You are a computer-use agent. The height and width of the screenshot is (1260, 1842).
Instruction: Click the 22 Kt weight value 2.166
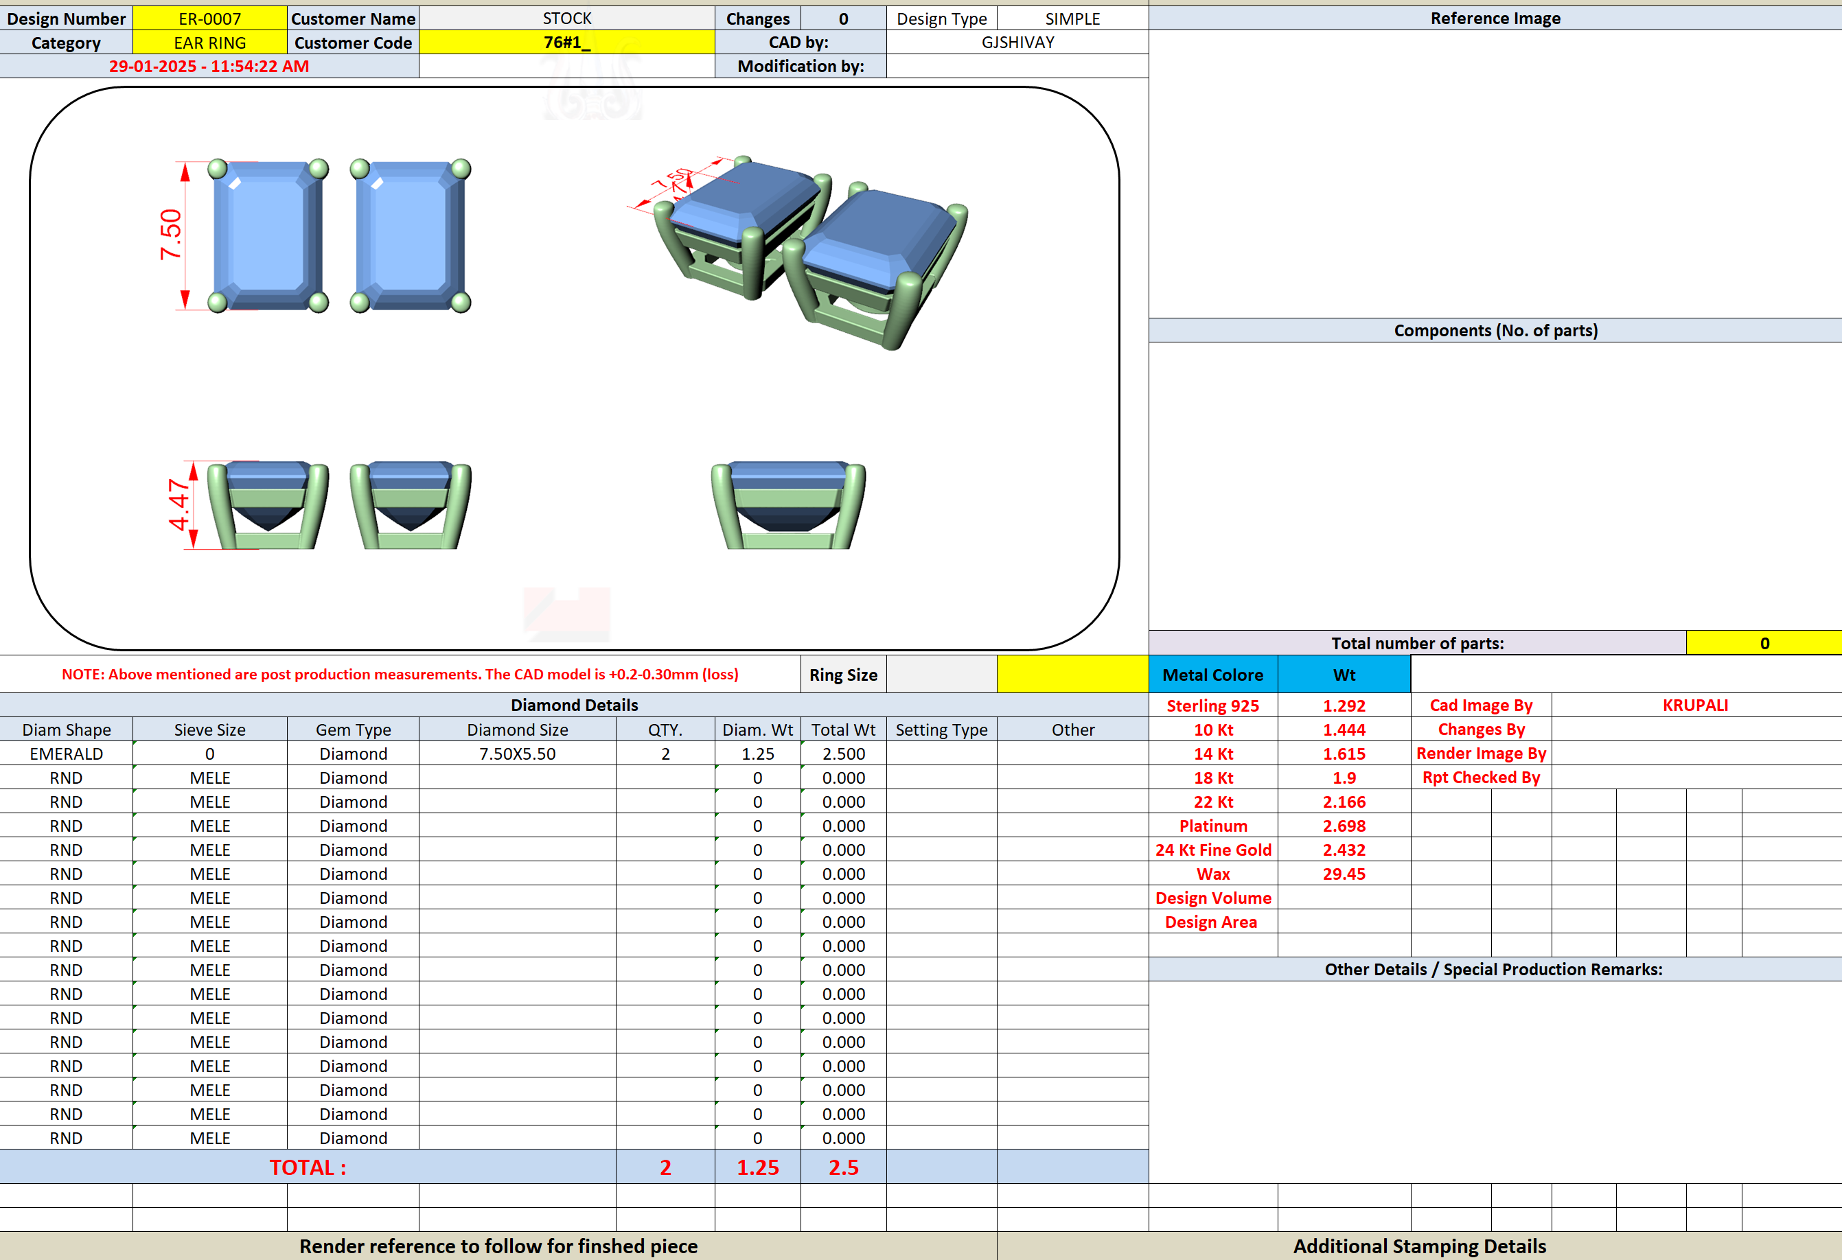(1344, 802)
